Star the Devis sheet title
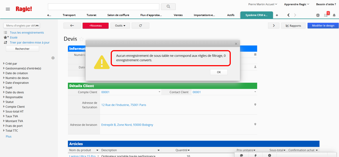The width and height of the screenshot is (339, 157). pos(81,39)
